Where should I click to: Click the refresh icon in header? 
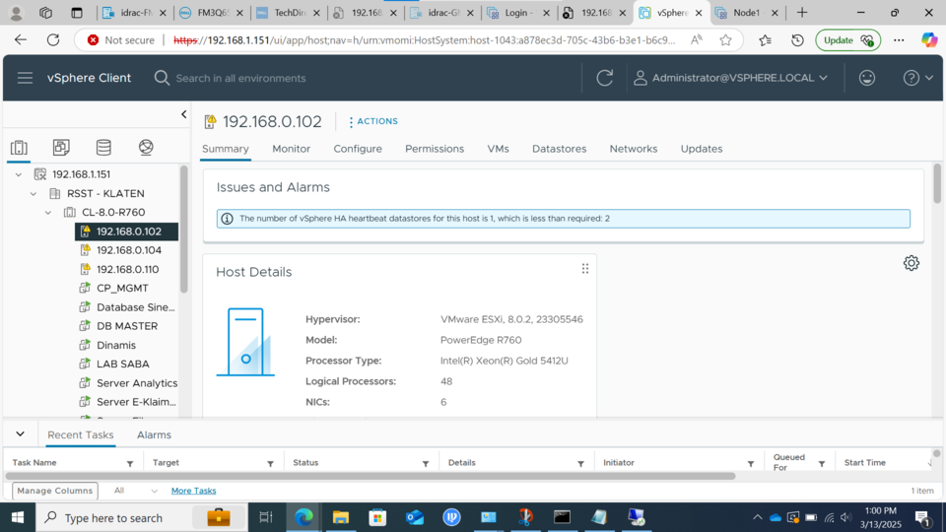click(x=605, y=78)
